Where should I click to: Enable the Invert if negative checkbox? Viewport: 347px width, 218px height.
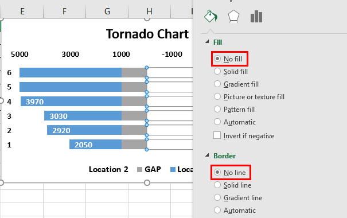(217, 135)
